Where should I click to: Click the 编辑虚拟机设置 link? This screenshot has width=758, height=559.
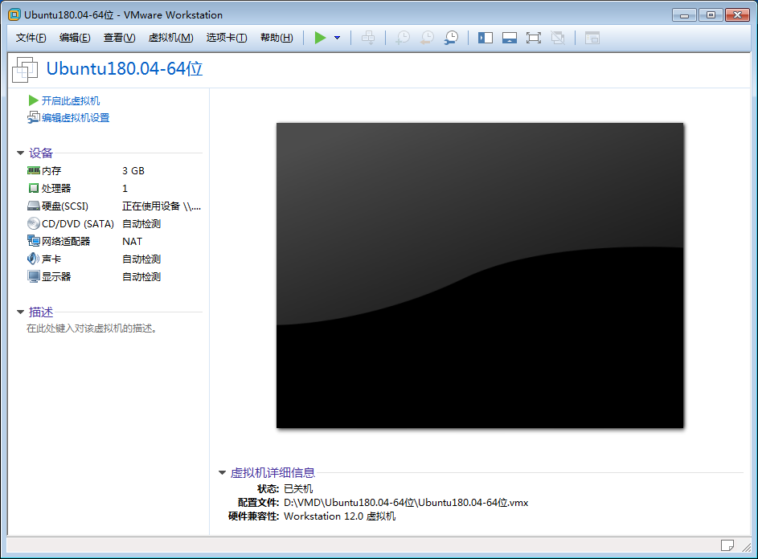(76, 118)
